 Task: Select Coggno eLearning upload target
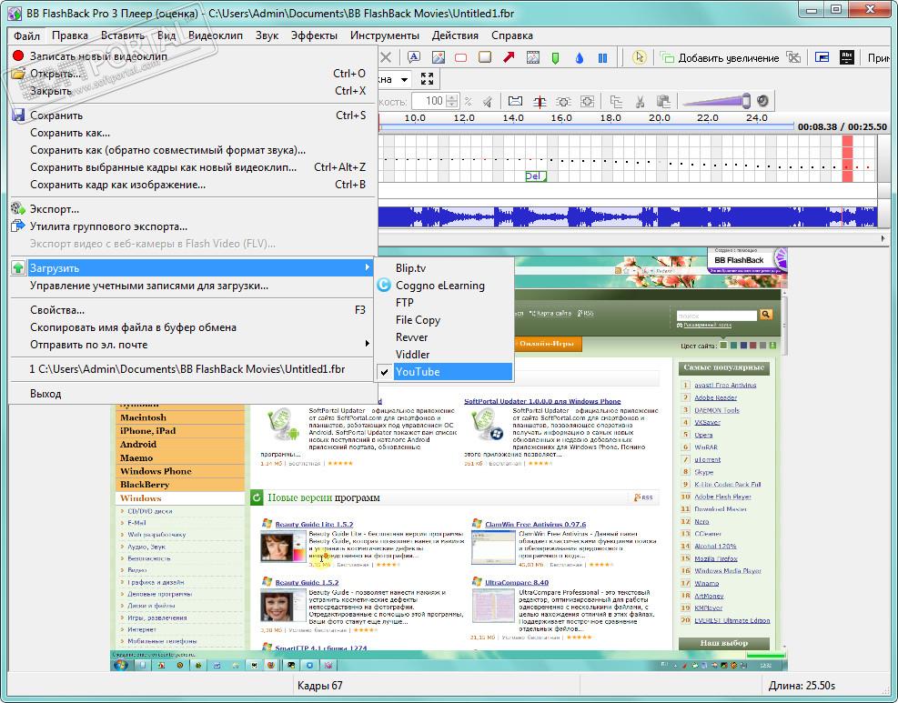coord(444,285)
